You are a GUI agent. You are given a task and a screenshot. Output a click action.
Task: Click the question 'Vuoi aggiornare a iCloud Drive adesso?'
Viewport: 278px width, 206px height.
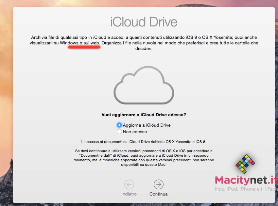coord(144,115)
